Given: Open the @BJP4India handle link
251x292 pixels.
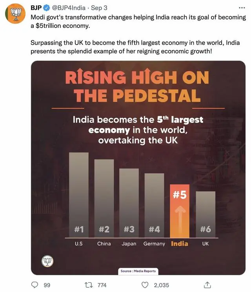Looking at the screenshot, I should [69, 8].
